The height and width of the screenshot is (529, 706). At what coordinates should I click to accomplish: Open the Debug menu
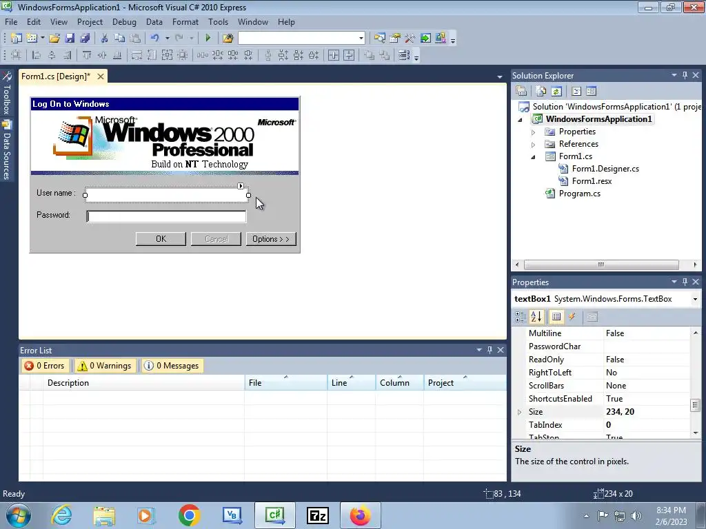pos(124,21)
